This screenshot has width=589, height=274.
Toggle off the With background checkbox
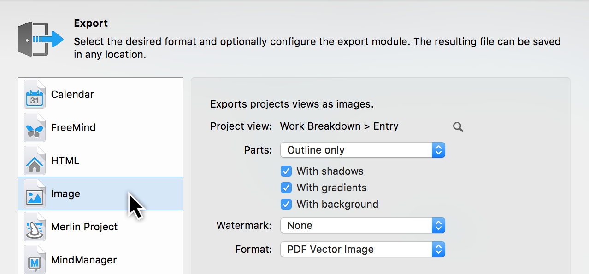click(x=286, y=204)
